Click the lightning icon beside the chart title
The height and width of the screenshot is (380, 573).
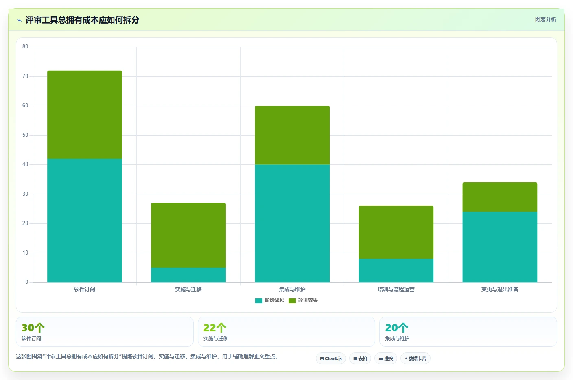click(x=19, y=20)
